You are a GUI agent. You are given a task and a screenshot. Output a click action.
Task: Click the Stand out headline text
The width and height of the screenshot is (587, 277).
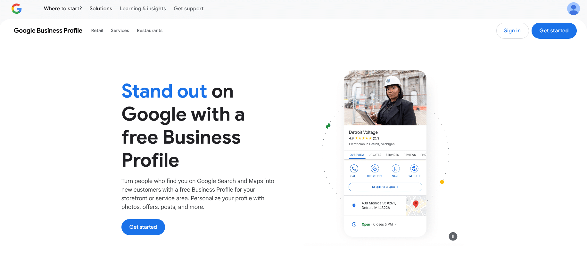(164, 91)
